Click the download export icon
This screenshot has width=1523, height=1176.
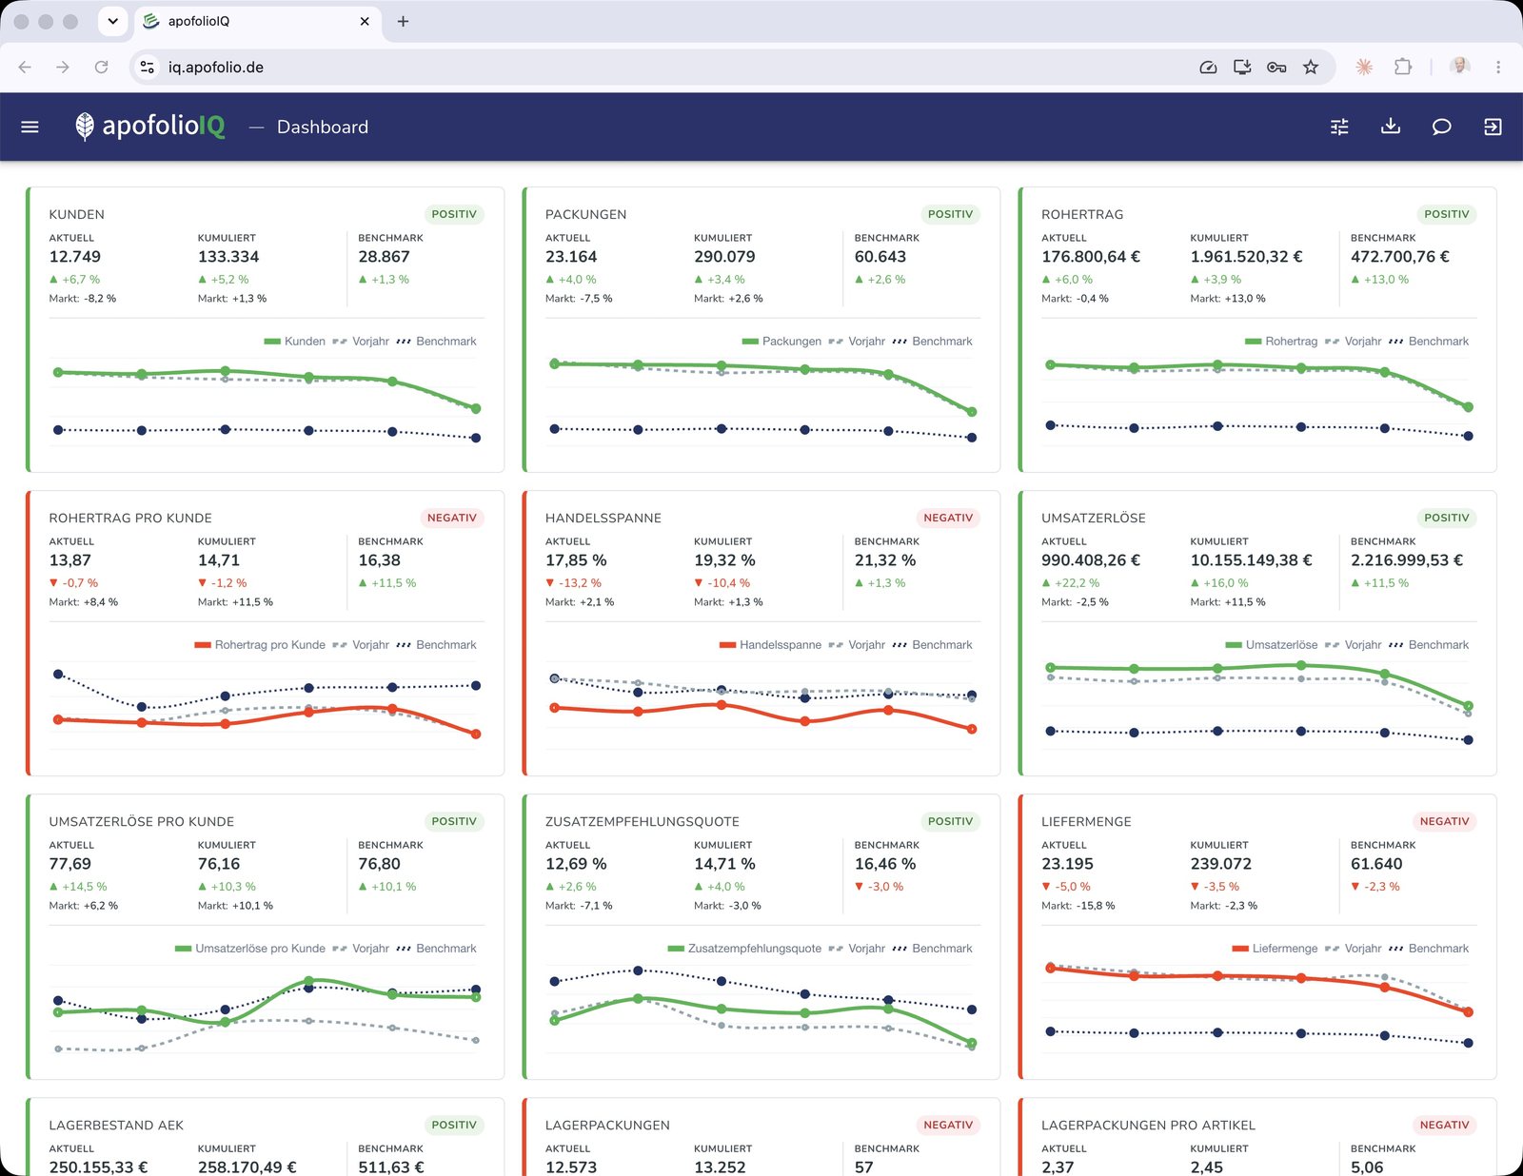pyautogui.click(x=1391, y=127)
